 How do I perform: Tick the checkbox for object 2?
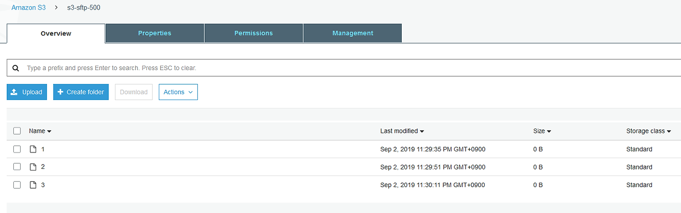[17, 167]
